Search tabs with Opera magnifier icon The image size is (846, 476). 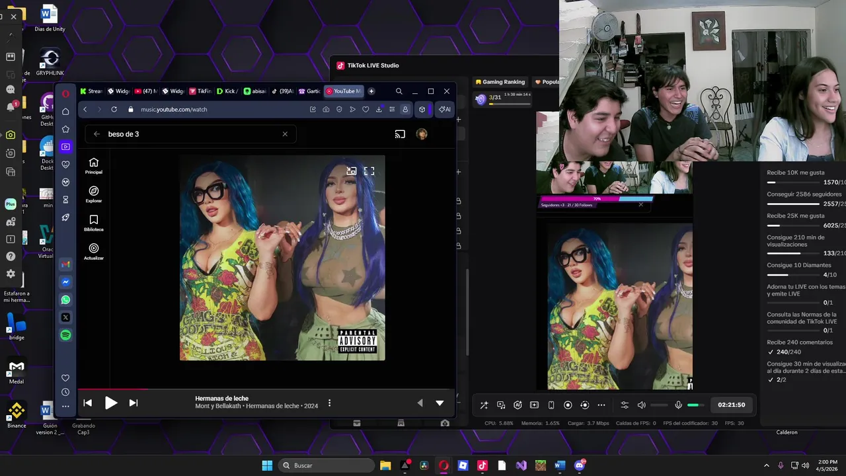(399, 91)
